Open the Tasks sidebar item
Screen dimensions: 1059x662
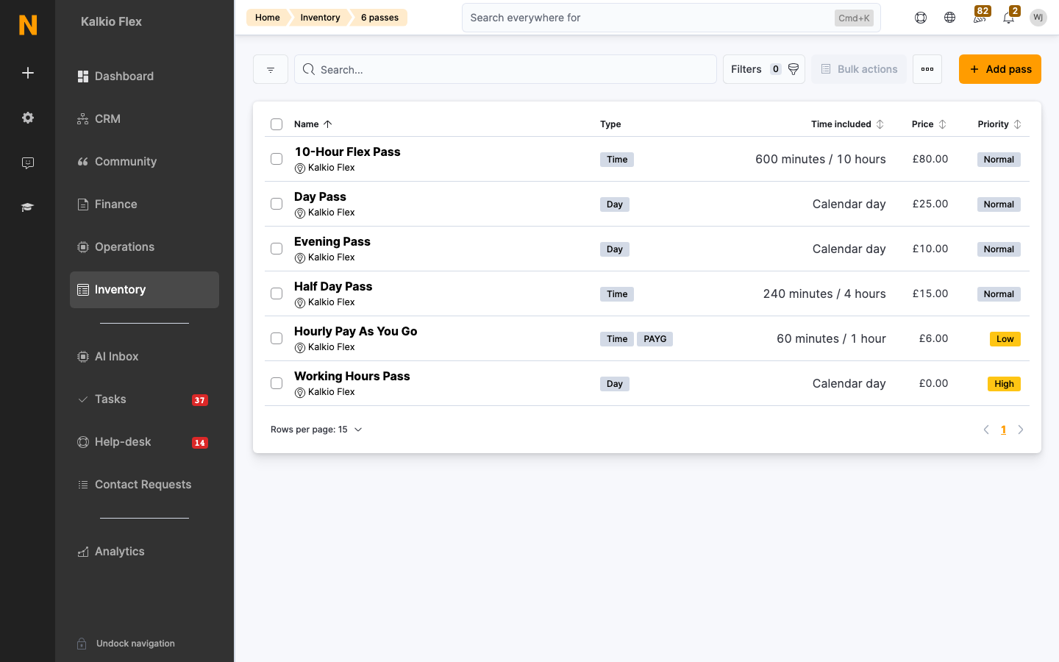coord(144,399)
